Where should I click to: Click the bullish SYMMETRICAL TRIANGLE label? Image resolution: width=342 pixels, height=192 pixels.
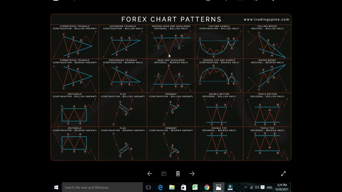pos(75,26)
